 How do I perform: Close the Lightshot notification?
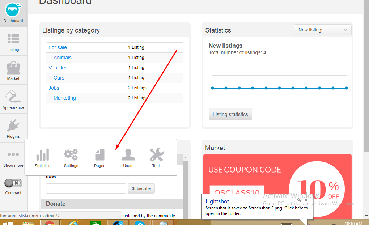coord(306,200)
